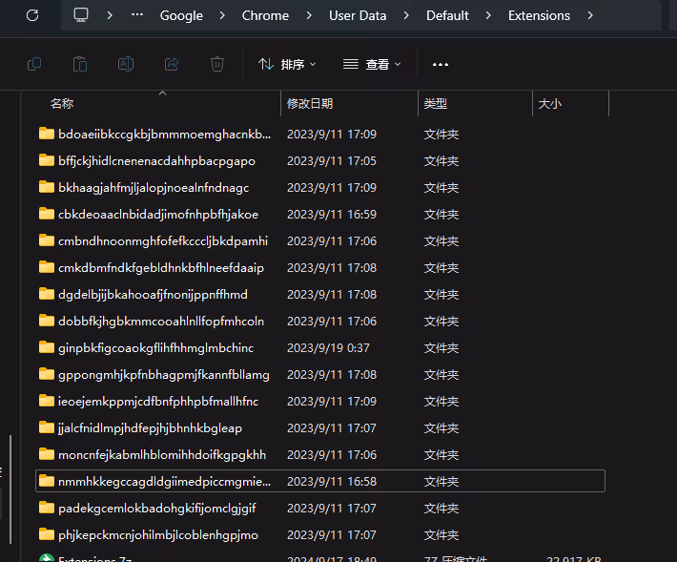Click the Share icon in toolbar

click(172, 64)
